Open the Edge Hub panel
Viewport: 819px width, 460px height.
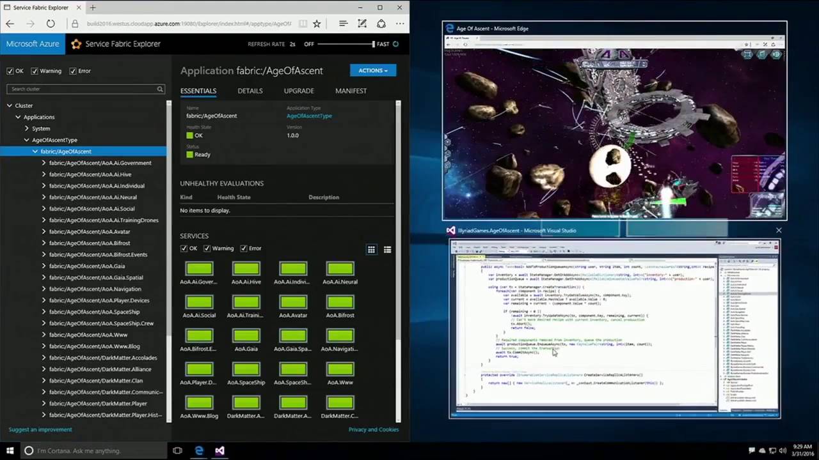pos(344,24)
